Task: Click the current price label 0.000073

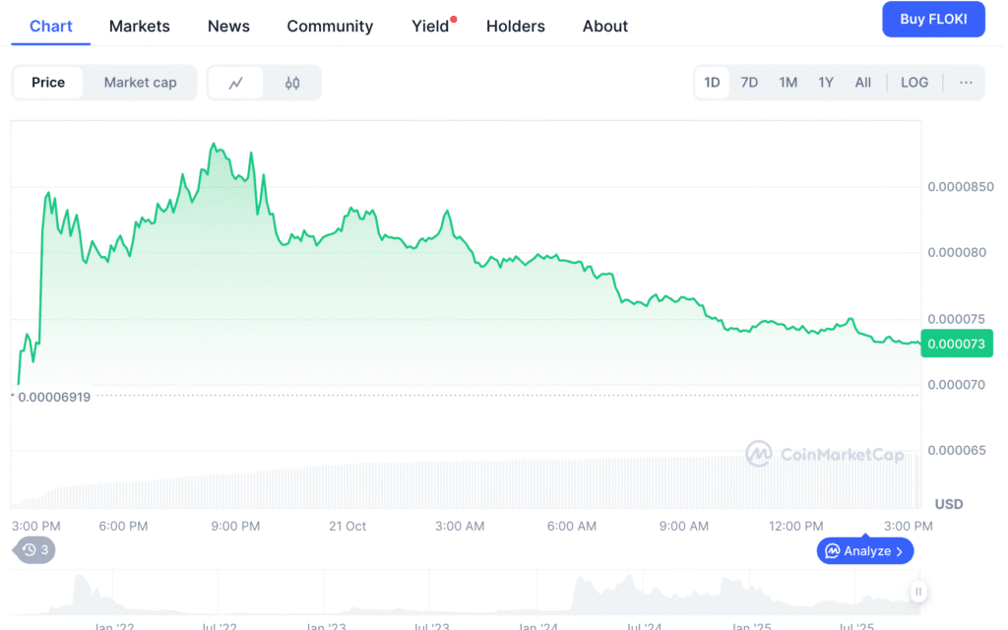Action: tap(958, 343)
